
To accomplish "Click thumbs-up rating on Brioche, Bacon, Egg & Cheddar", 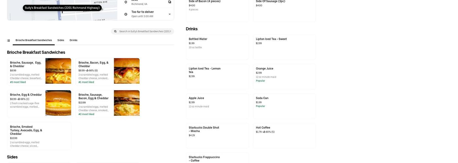I will 87,70.
